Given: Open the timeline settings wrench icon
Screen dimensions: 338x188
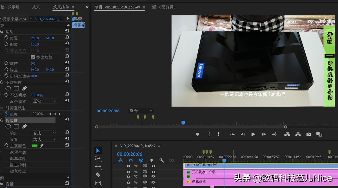Looking at the screenshot, I should coord(162,160).
